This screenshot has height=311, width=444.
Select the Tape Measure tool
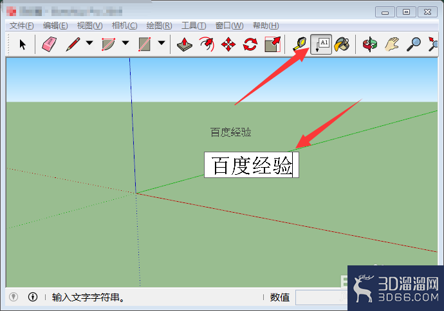coord(300,44)
